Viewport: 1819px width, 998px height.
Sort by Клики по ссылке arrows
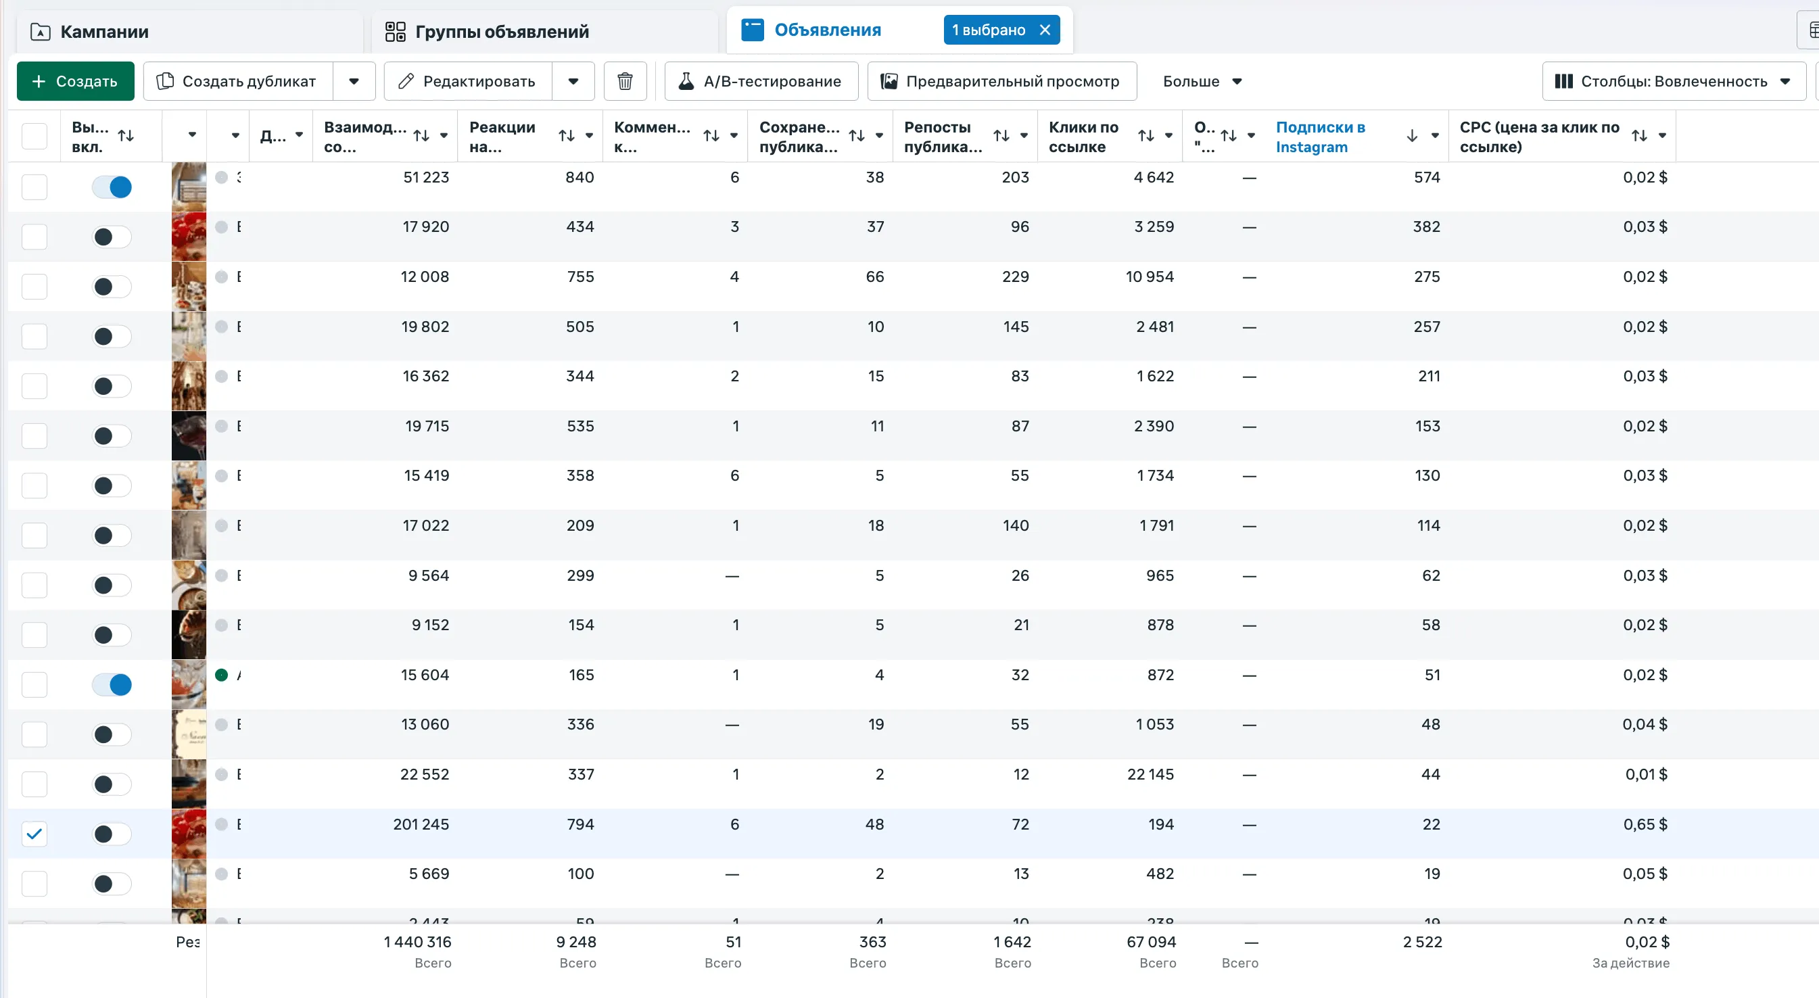pos(1146,136)
